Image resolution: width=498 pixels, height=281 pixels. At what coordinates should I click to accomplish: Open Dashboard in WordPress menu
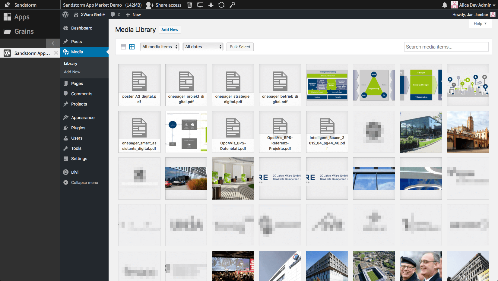click(84, 28)
